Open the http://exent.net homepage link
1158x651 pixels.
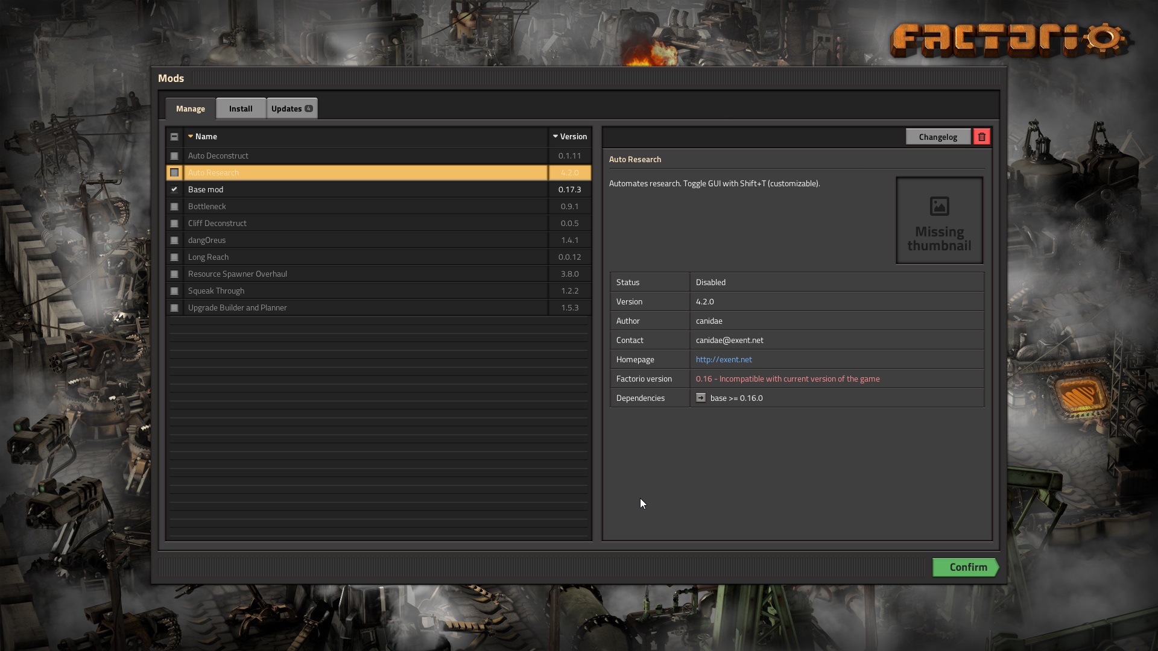pyautogui.click(x=724, y=359)
